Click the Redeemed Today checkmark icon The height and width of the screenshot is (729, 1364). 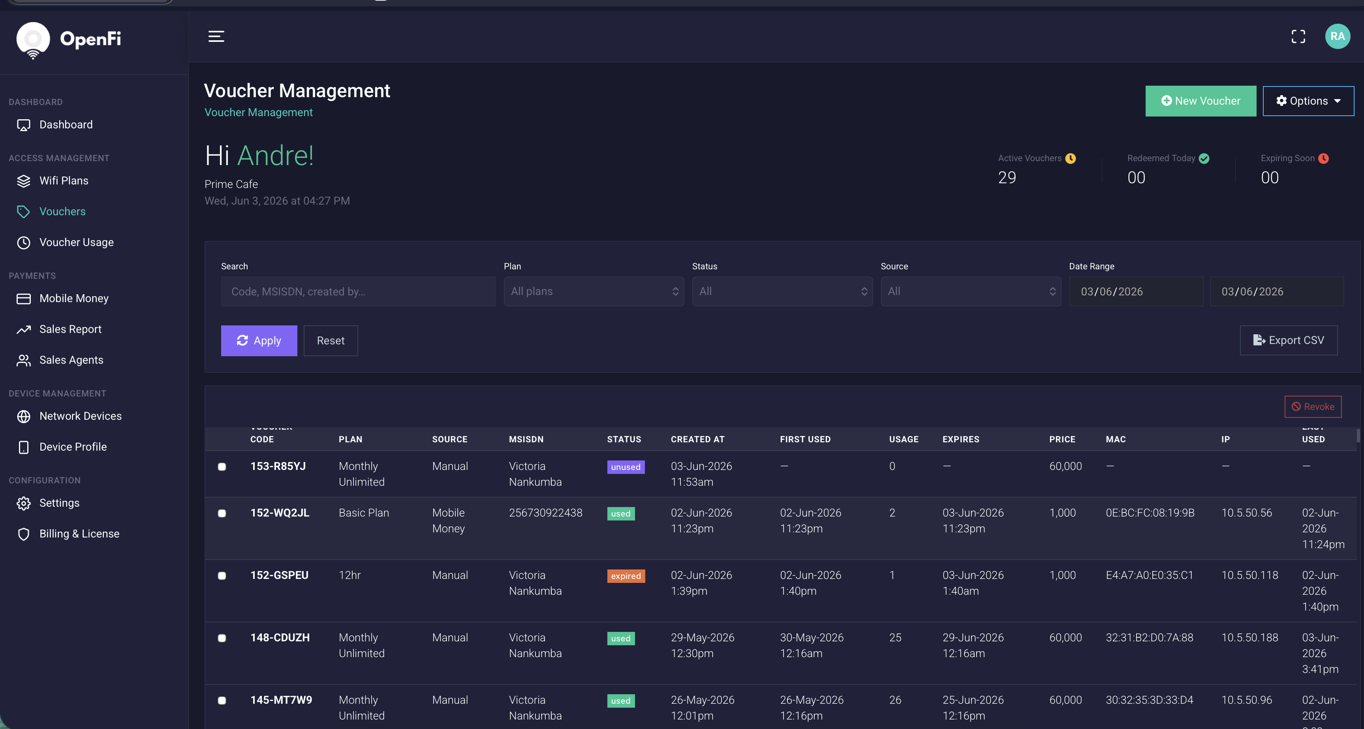coord(1204,158)
